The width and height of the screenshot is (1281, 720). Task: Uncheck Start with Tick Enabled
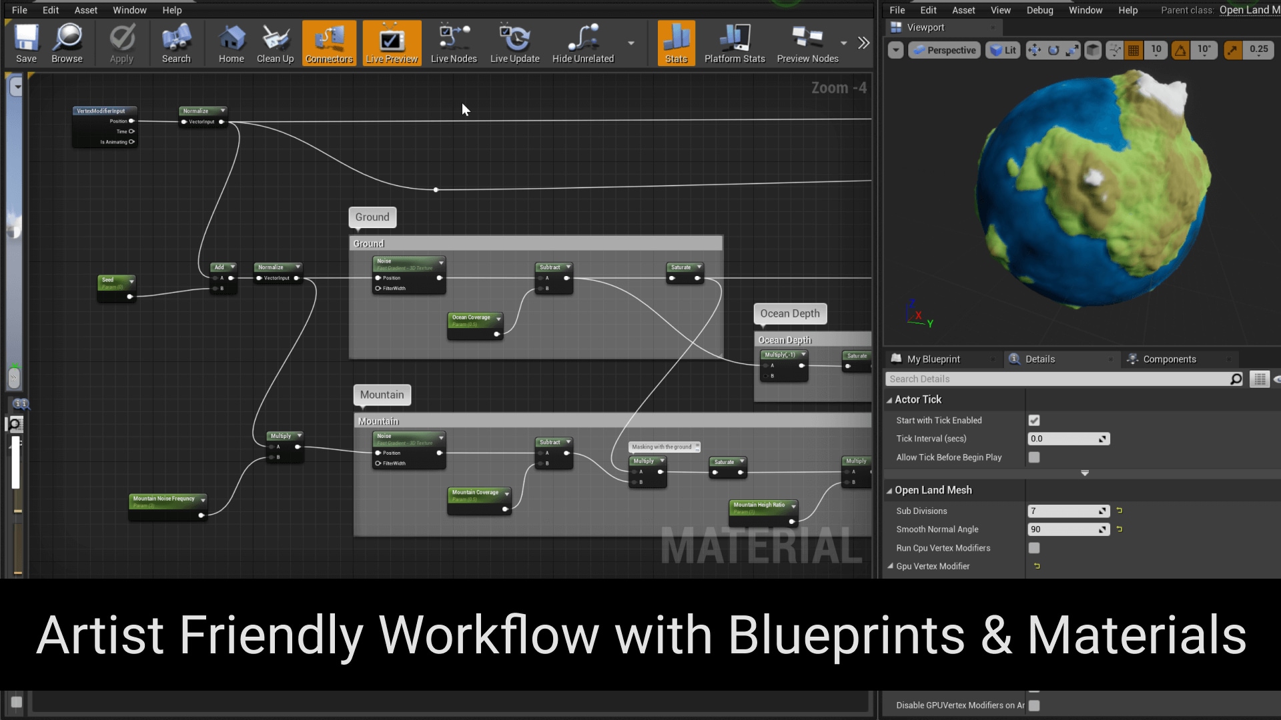[x=1034, y=421]
